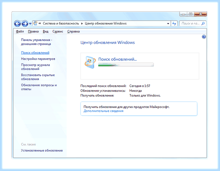Expand the address bar history dropdown

click(168, 23)
